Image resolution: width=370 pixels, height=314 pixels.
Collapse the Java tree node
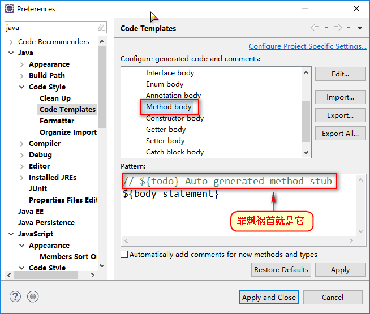11,53
